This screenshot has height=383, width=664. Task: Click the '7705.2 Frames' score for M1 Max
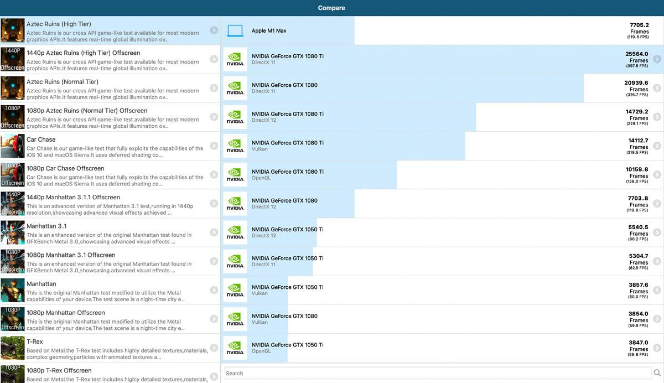[x=639, y=28]
